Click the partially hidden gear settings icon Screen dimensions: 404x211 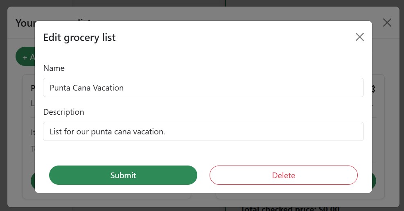374,89
